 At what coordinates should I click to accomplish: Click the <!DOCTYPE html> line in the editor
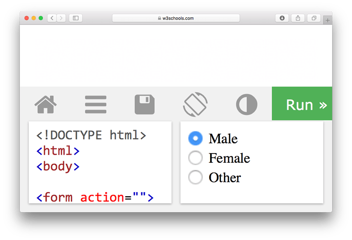[x=91, y=136]
